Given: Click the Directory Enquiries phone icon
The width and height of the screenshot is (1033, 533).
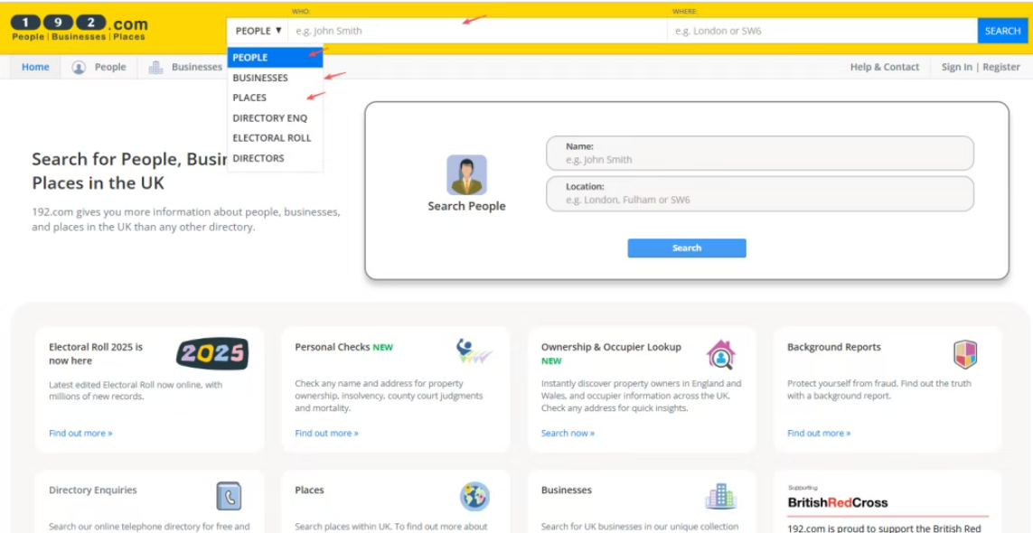Looking at the screenshot, I should [x=229, y=496].
